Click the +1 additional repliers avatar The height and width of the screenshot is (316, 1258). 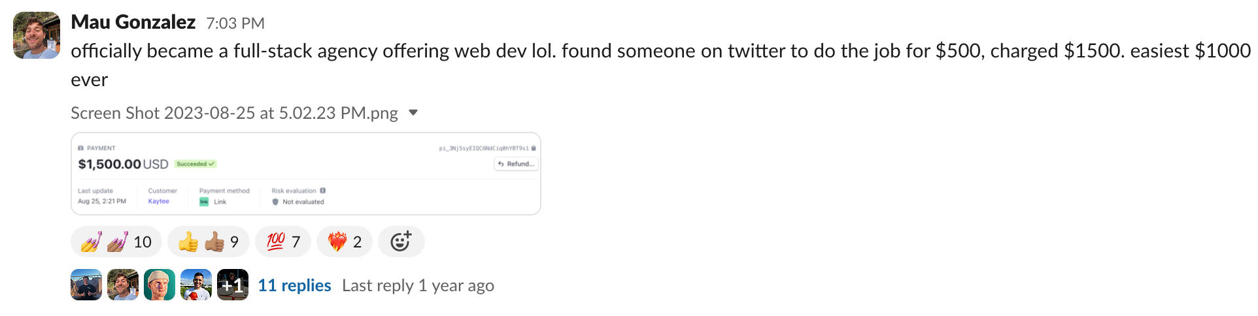coord(233,285)
